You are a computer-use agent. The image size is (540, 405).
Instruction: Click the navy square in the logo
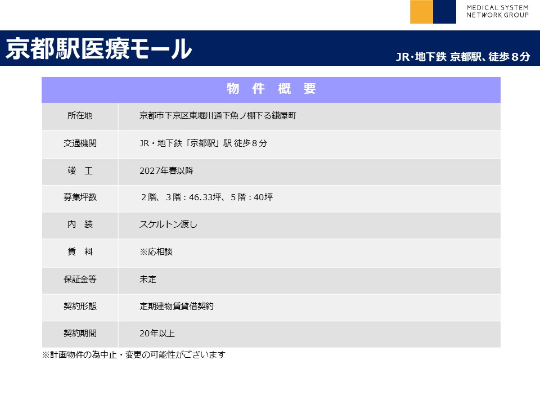(x=445, y=12)
